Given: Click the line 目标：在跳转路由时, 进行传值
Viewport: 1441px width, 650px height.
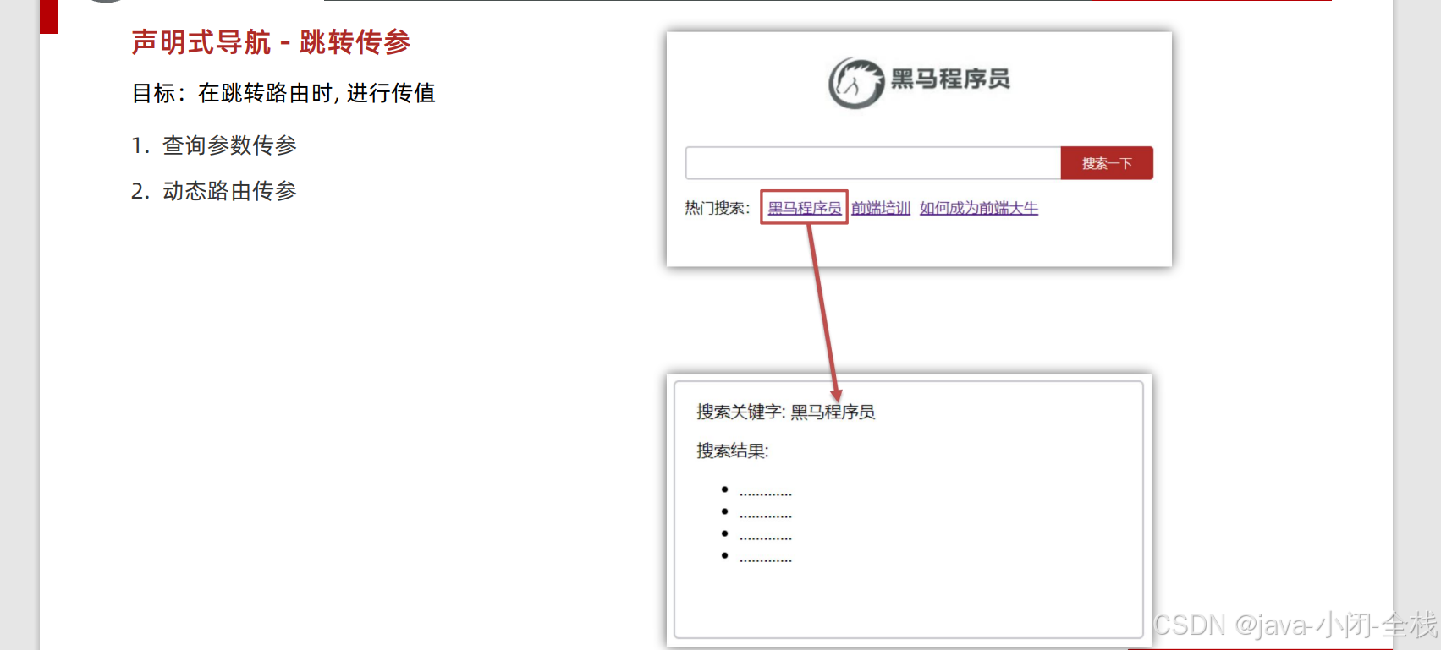Looking at the screenshot, I should coord(283,93).
